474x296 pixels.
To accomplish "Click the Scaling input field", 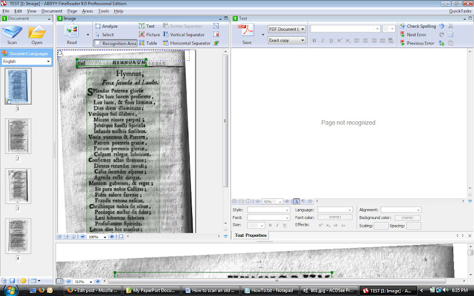I will click(381, 226).
